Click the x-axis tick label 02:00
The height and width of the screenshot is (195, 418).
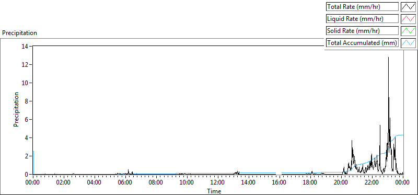click(64, 183)
